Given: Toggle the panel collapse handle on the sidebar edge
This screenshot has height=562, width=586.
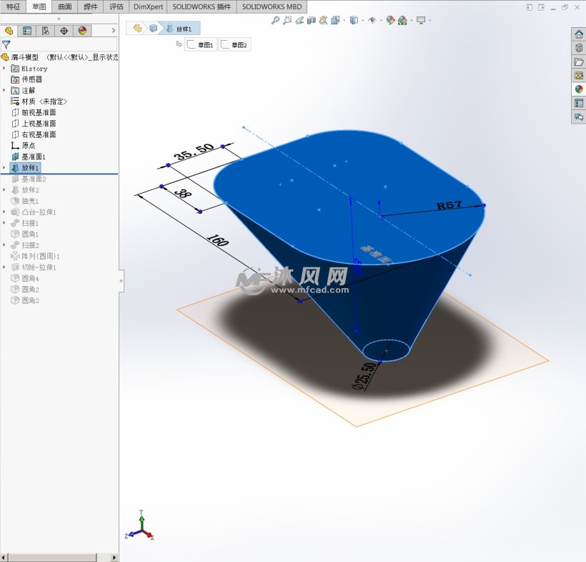Looking at the screenshot, I should 121,281.
